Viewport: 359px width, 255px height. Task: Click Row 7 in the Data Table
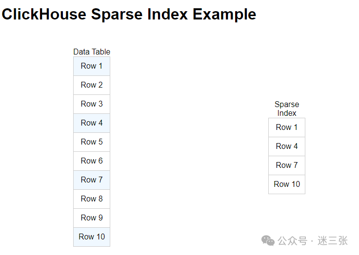click(x=92, y=180)
